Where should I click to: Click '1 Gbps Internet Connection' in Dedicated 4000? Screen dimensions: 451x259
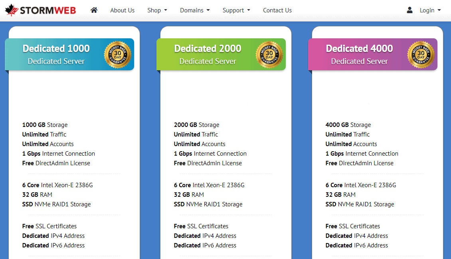(x=362, y=154)
